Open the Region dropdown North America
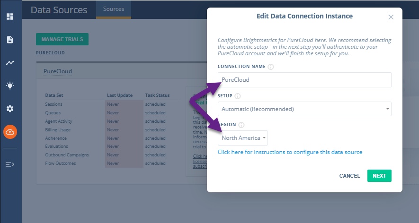419x223 pixels. (242, 138)
